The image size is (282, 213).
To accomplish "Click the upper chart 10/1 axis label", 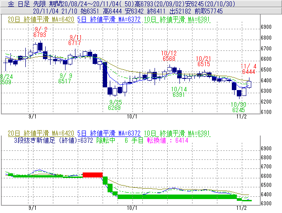I will (x=132, y=117).
